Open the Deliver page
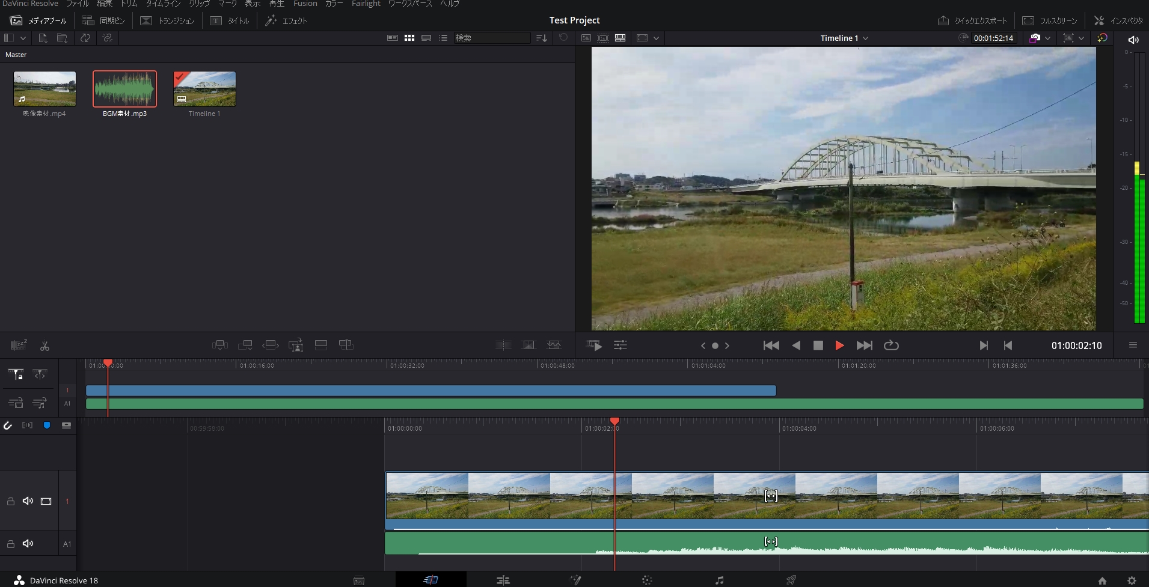 [791, 579]
